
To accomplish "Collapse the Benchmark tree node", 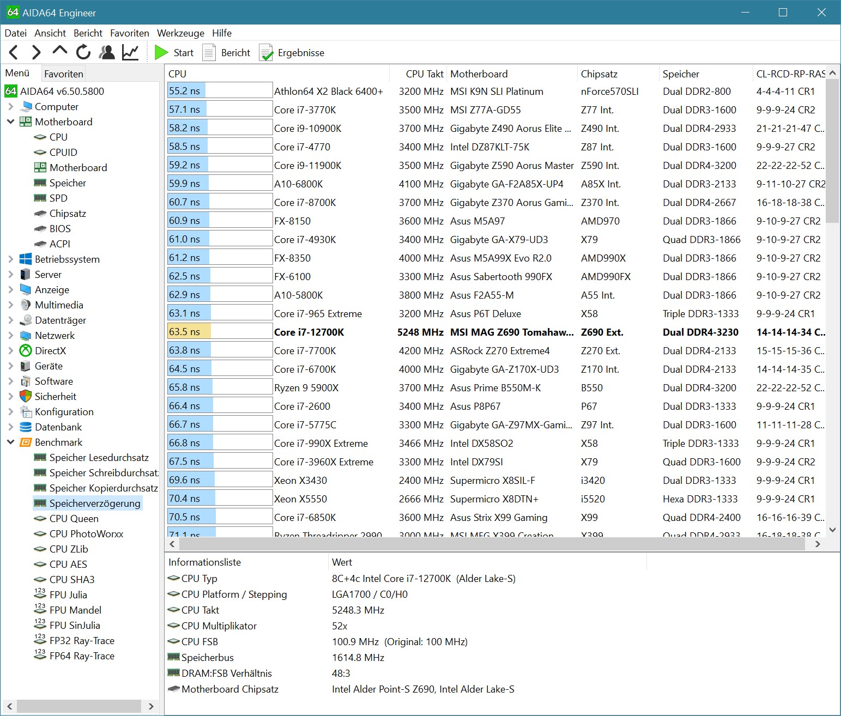I will pos(11,442).
